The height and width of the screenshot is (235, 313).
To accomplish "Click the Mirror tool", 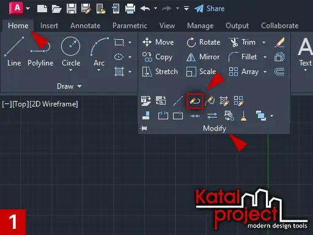I will click(203, 57).
